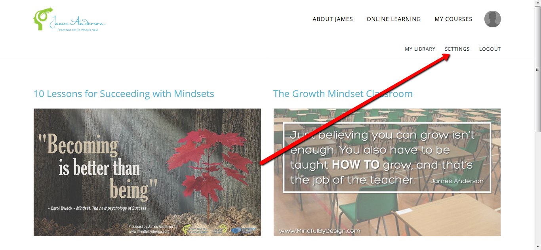Open the 10 Lessons for Succeeding with Mindsets title

pyautogui.click(x=124, y=94)
